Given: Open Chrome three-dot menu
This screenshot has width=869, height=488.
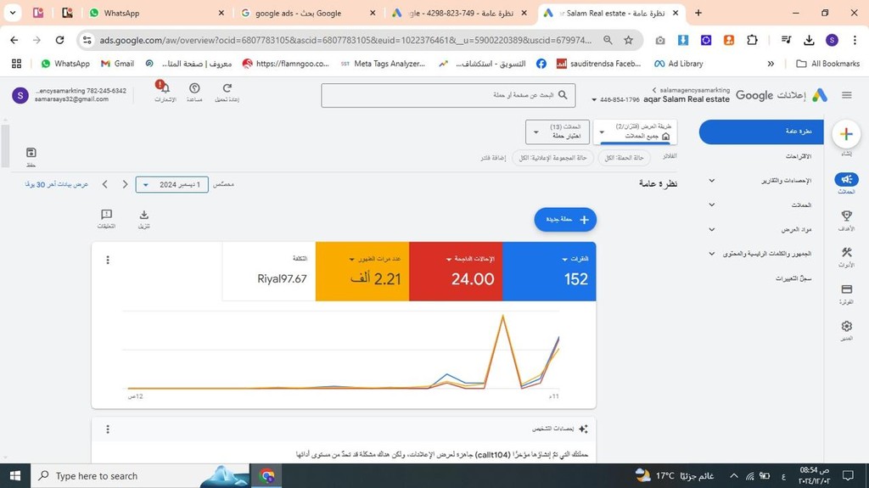Looking at the screenshot, I should pyautogui.click(x=855, y=40).
